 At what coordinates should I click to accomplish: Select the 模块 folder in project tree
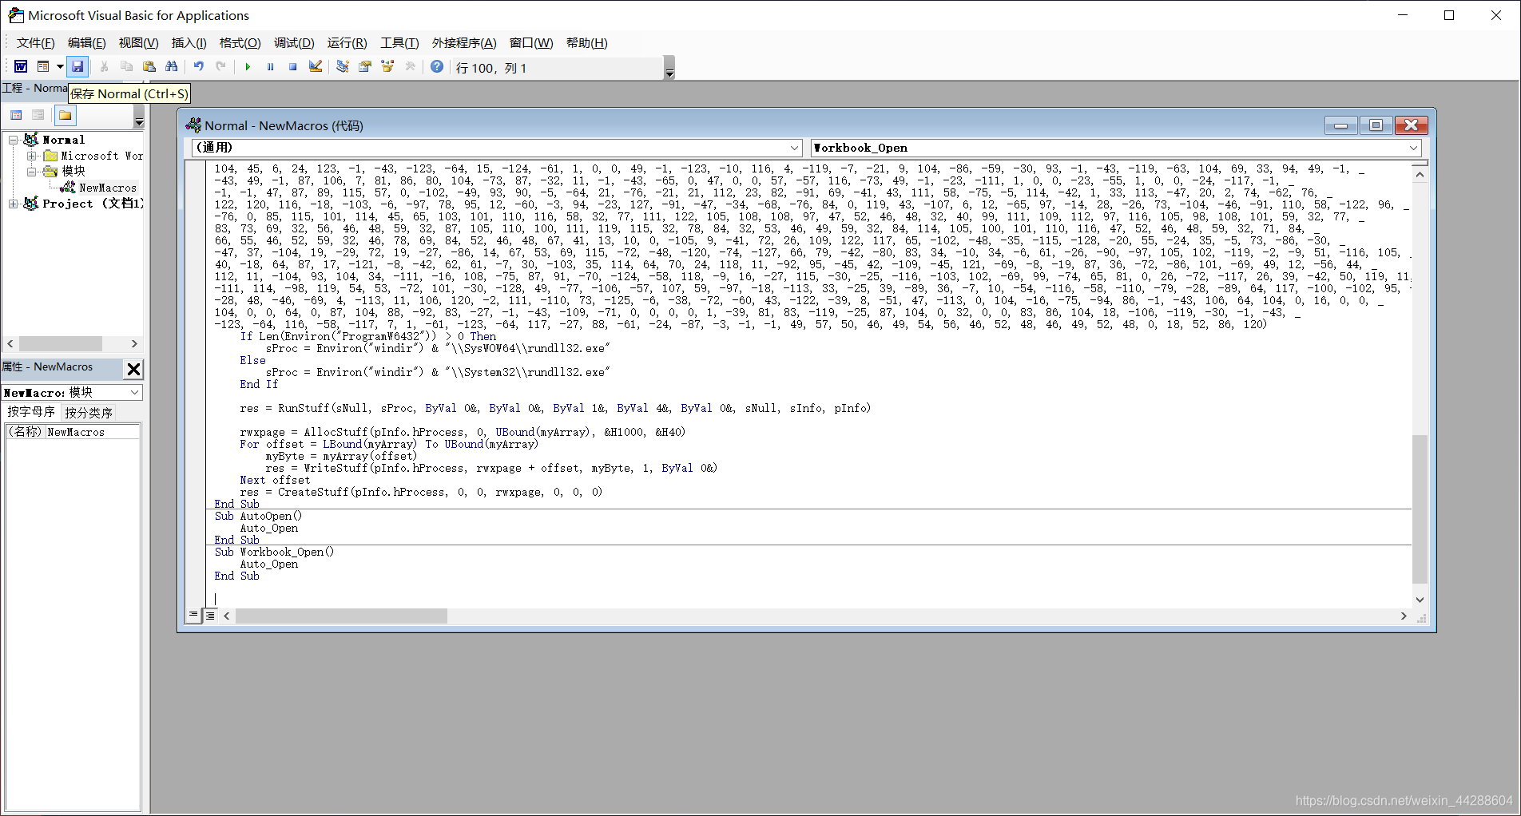coord(73,172)
